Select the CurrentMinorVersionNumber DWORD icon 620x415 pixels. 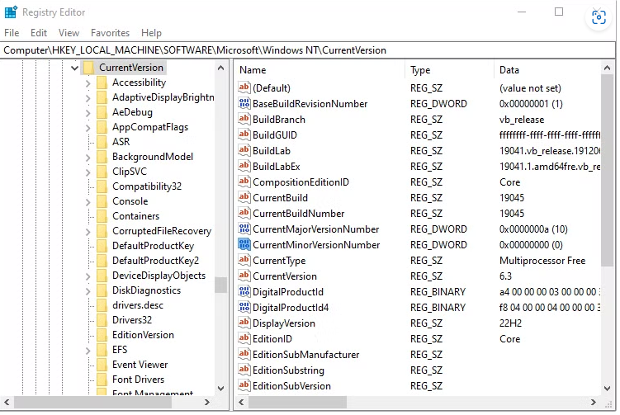[244, 245]
